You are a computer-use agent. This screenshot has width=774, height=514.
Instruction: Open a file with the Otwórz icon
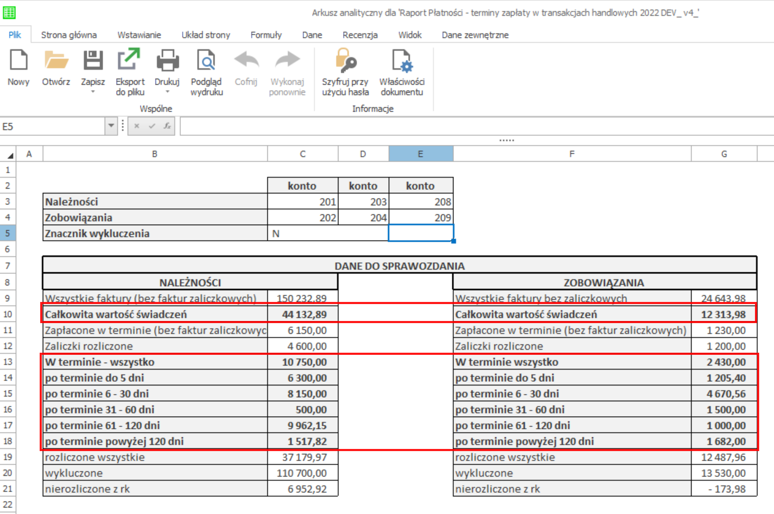tap(56, 61)
